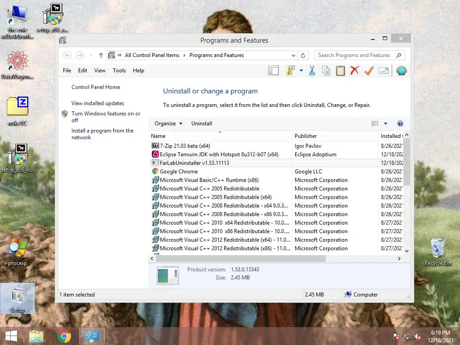This screenshot has height=345, width=460.
Task: Click the Cut scissors toolbar icon
Action: [312, 71]
